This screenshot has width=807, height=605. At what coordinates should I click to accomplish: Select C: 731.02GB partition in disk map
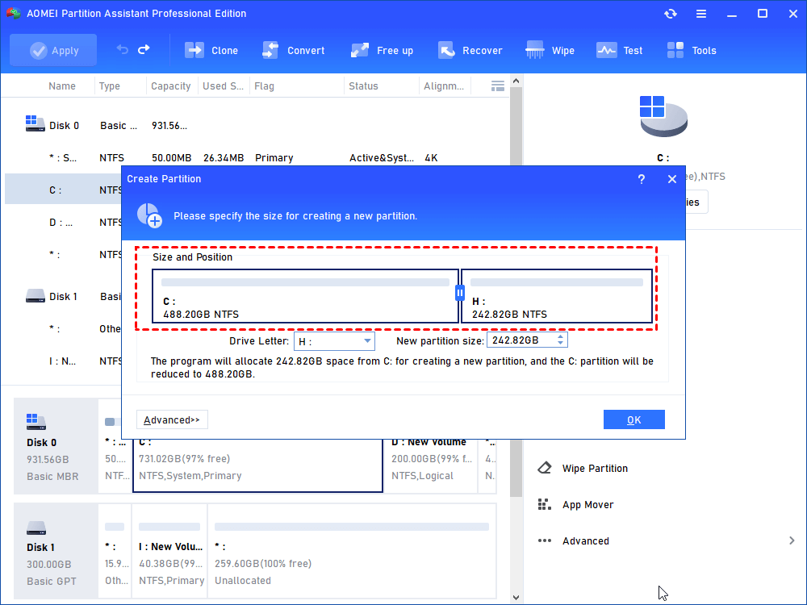(257, 466)
